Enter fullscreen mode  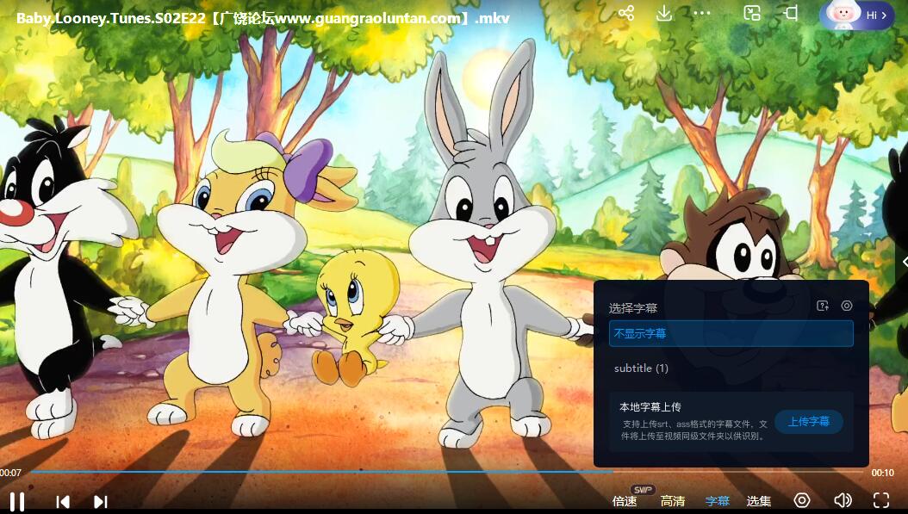click(880, 500)
